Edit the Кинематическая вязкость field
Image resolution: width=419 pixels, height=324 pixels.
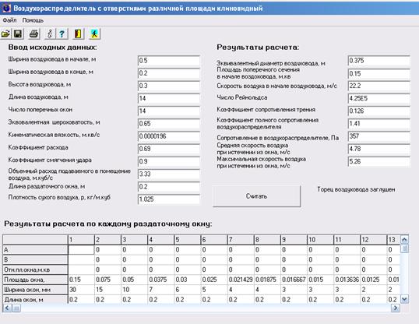[x=169, y=136]
